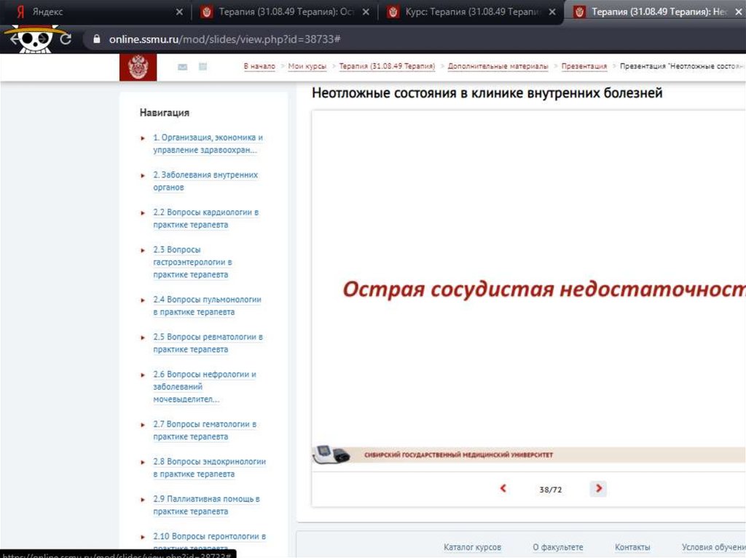746x558 pixels.
Task: Reload the page with the refresh button
Action: [x=66, y=39]
